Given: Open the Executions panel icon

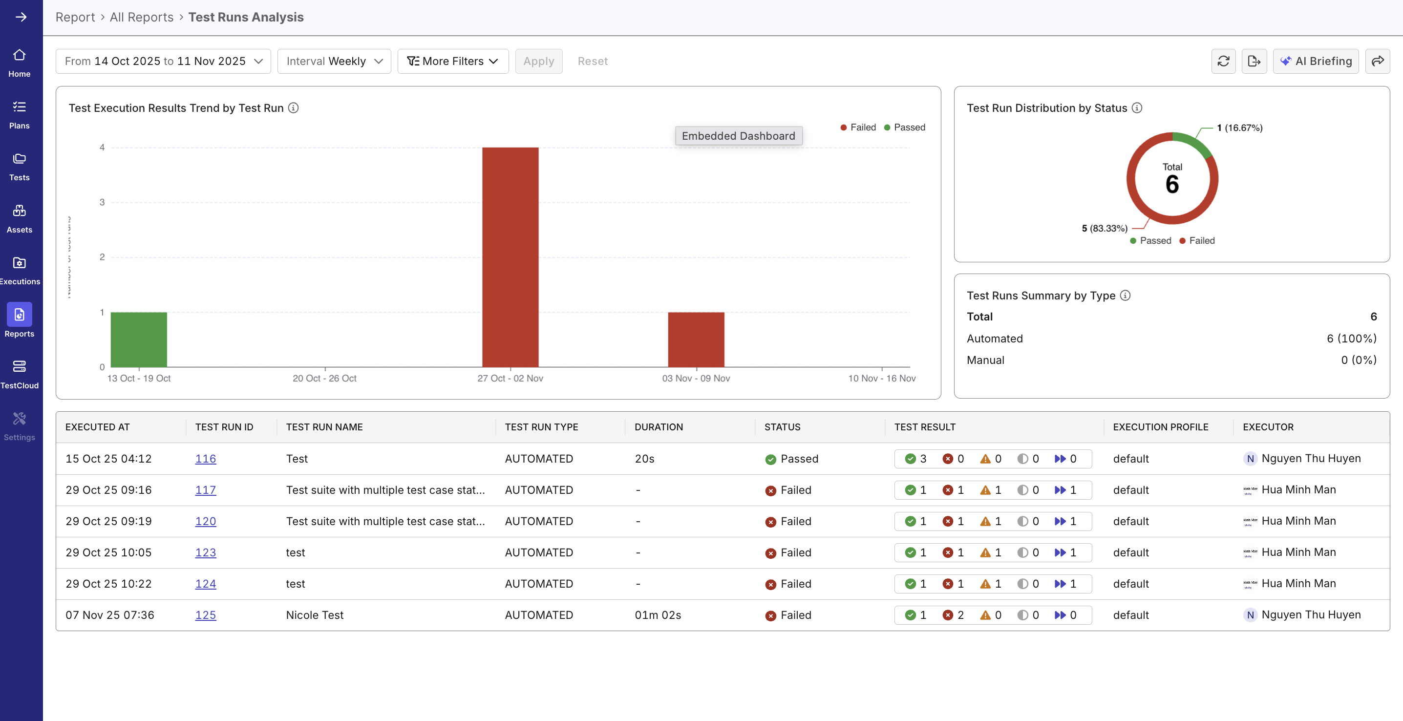Looking at the screenshot, I should (20, 269).
